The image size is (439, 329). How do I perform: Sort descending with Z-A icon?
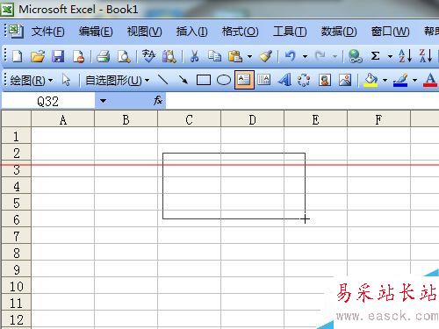point(426,55)
